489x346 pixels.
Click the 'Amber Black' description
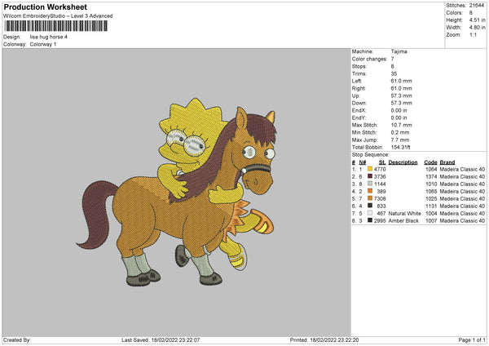(403, 221)
